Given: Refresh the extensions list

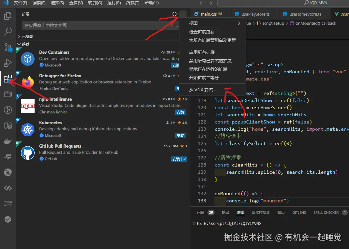Looking at the screenshot, I should pos(174,14).
